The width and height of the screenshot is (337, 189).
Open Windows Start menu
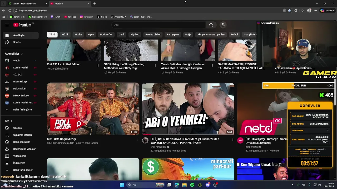[122, 185]
